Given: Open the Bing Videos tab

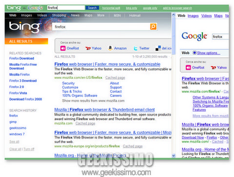Looking at the screenshot, I should coord(42,16).
